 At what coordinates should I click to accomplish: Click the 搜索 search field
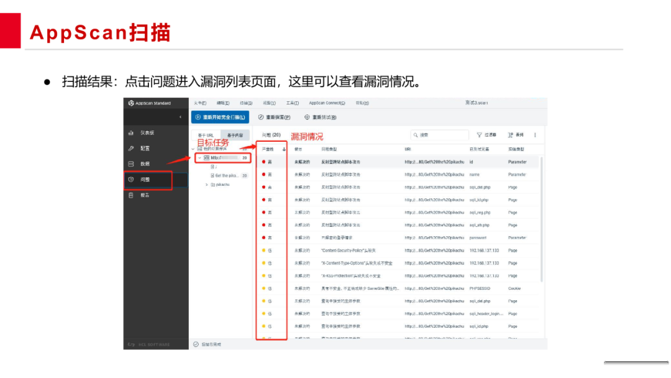click(439, 135)
